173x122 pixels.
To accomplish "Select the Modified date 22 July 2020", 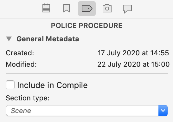I will point(119,64).
